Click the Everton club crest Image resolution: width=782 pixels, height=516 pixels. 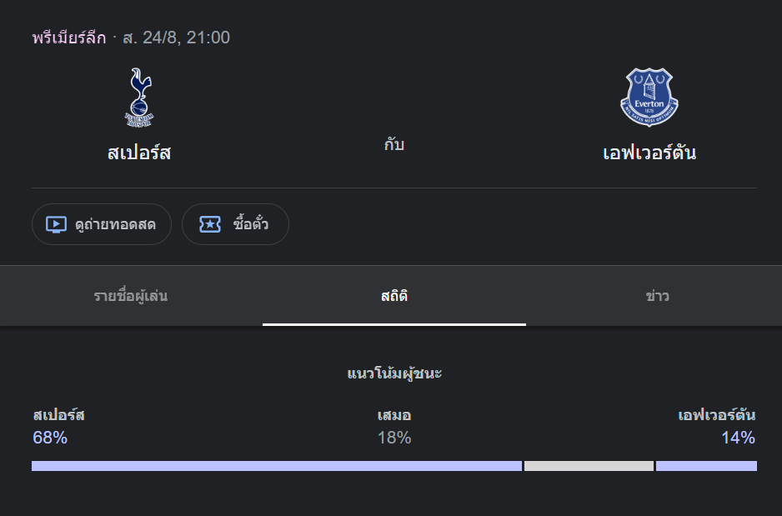pos(649,98)
